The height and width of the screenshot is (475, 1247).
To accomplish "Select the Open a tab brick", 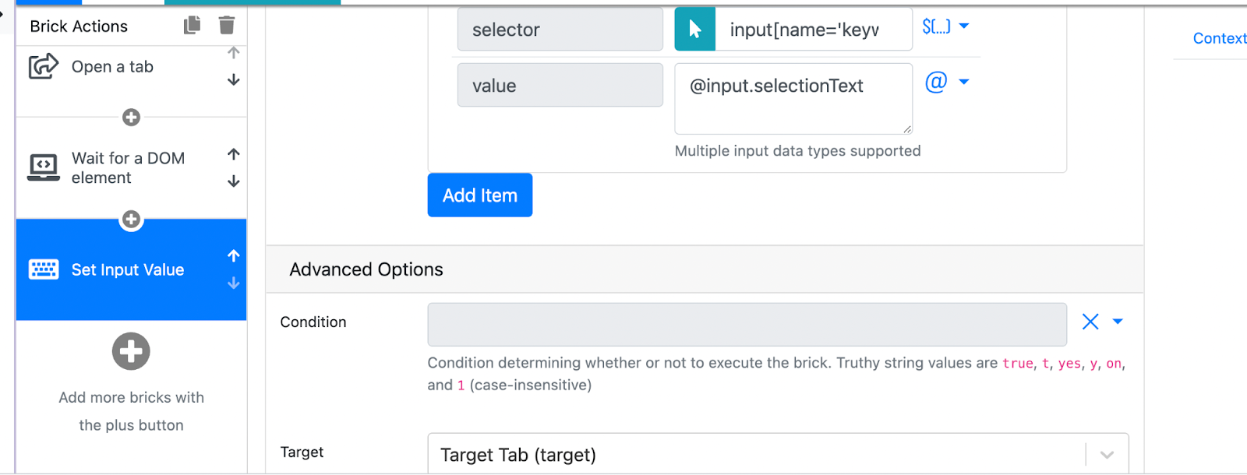I will click(112, 67).
